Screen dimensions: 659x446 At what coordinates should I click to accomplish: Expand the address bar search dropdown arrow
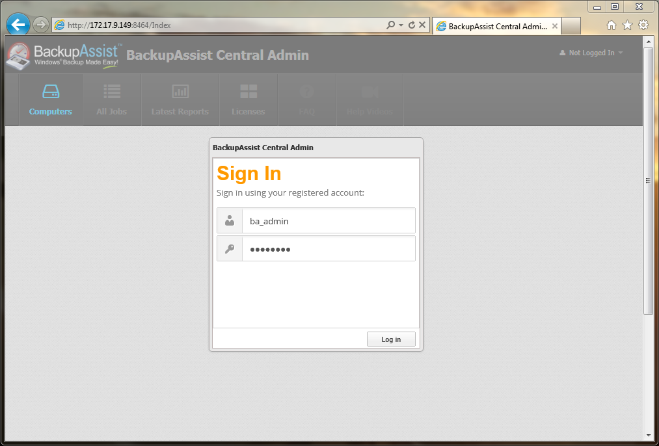point(401,25)
